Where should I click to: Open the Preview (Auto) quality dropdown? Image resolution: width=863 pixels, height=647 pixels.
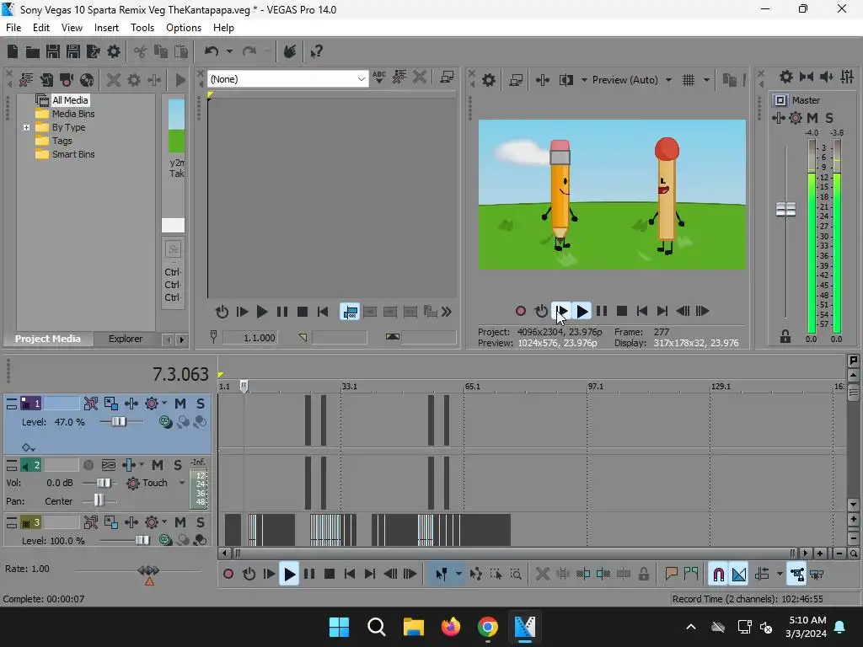coord(668,80)
